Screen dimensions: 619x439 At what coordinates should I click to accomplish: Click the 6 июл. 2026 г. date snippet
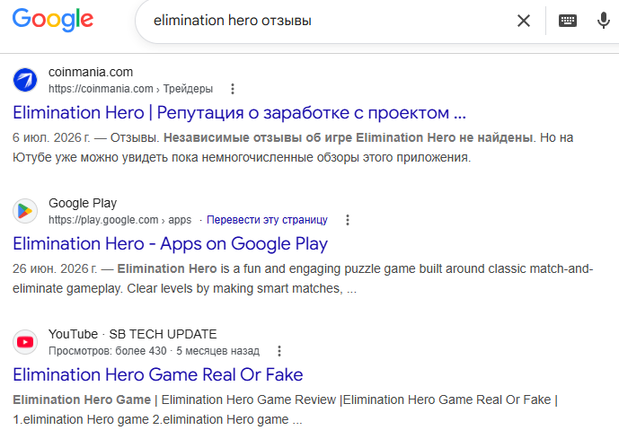tap(51, 137)
